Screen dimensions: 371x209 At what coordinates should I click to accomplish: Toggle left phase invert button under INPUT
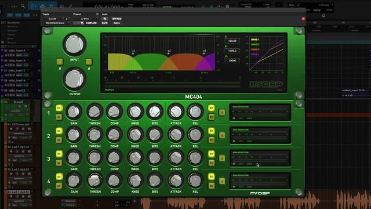click(x=60, y=62)
